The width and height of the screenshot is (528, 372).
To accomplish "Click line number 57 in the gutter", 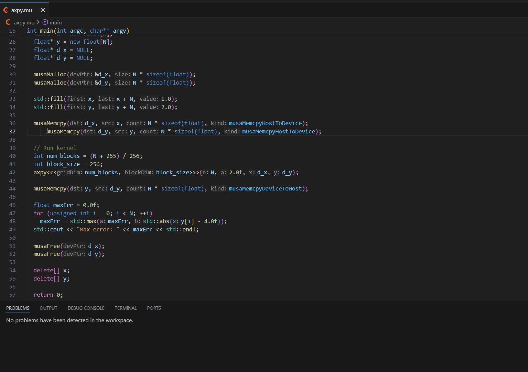I will (12, 295).
